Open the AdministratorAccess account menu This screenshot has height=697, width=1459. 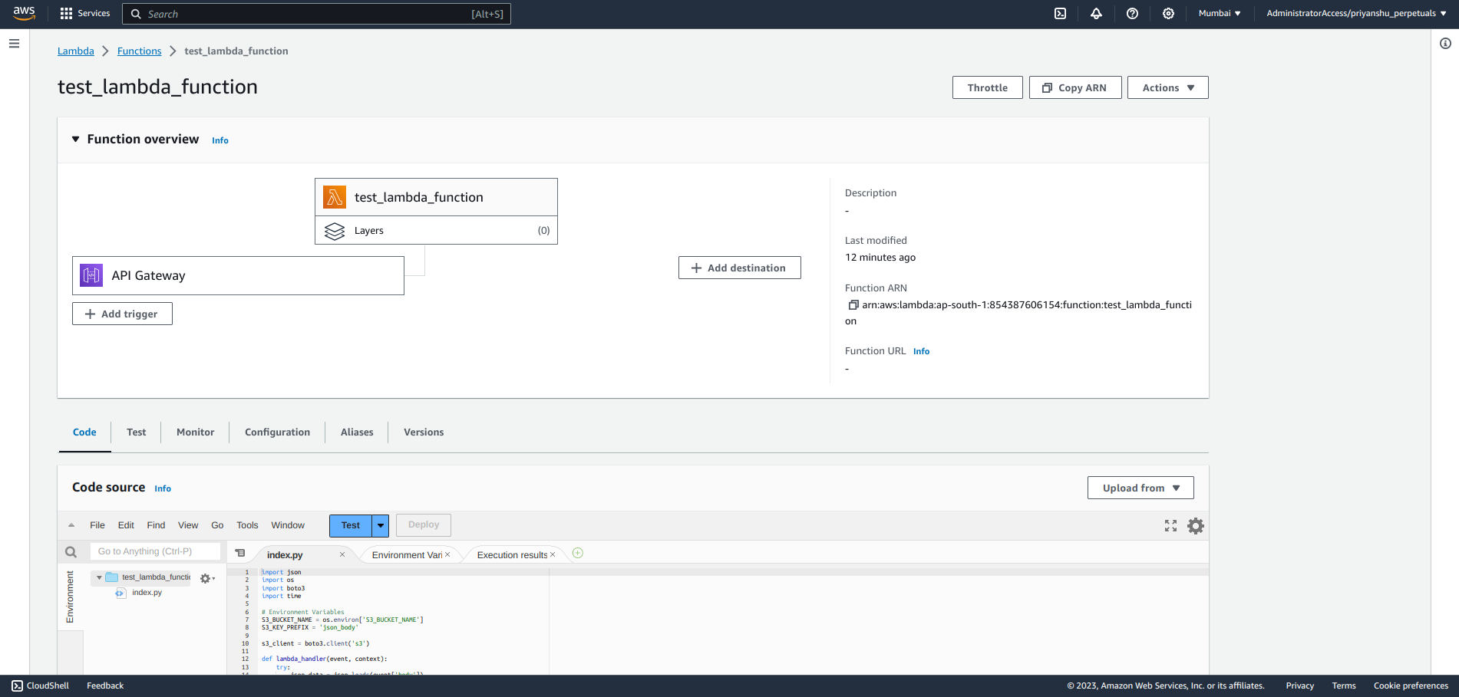1356,13
